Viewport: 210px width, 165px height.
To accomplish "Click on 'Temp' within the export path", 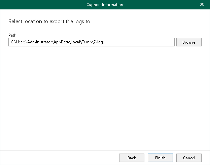I will coord(87,42).
